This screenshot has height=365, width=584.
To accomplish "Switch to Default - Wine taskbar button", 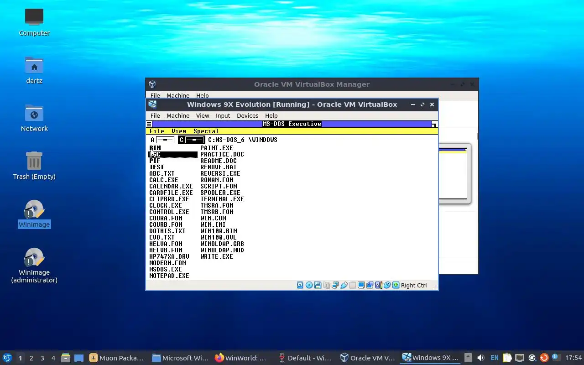I will (305, 358).
